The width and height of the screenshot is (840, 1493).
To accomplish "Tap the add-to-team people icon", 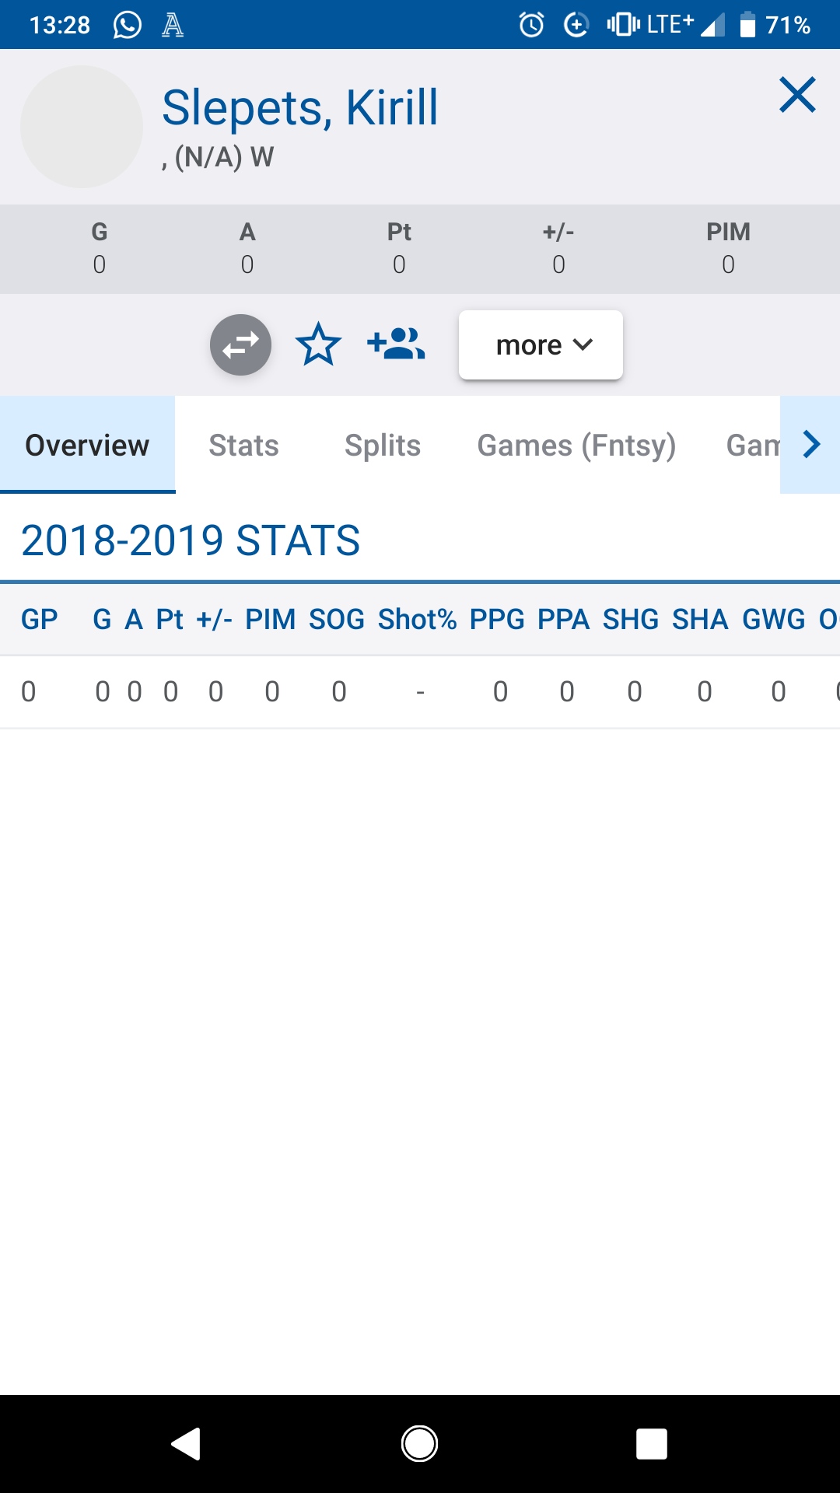I will [396, 344].
